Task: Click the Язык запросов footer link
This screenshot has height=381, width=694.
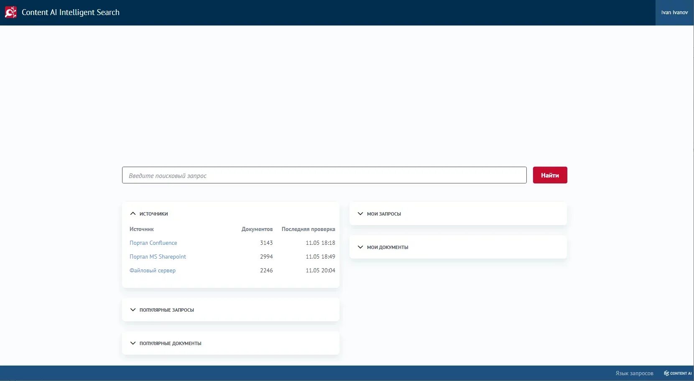Action: 634,373
